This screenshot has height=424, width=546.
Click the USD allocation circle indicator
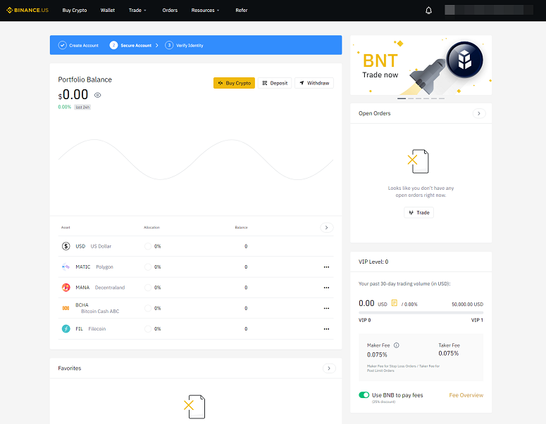pos(148,246)
